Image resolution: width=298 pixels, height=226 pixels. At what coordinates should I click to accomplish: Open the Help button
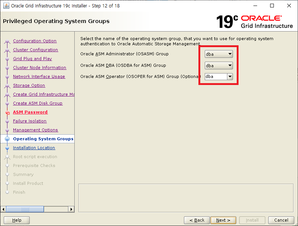tap(17, 220)
